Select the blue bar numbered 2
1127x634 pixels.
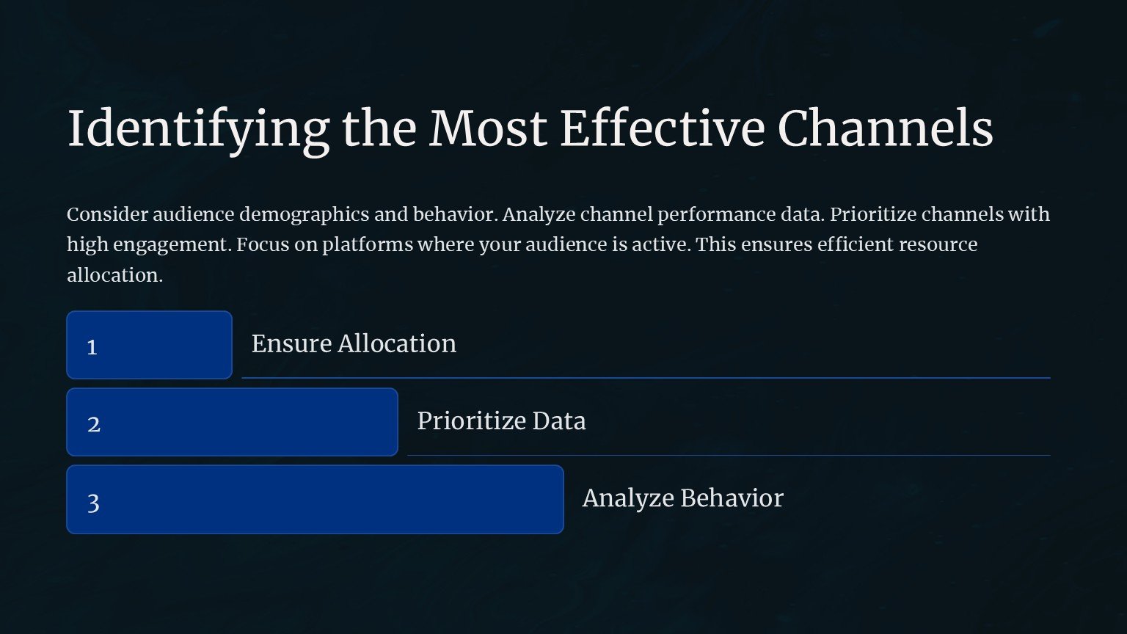pyautogui.click(x=232, y=422)
